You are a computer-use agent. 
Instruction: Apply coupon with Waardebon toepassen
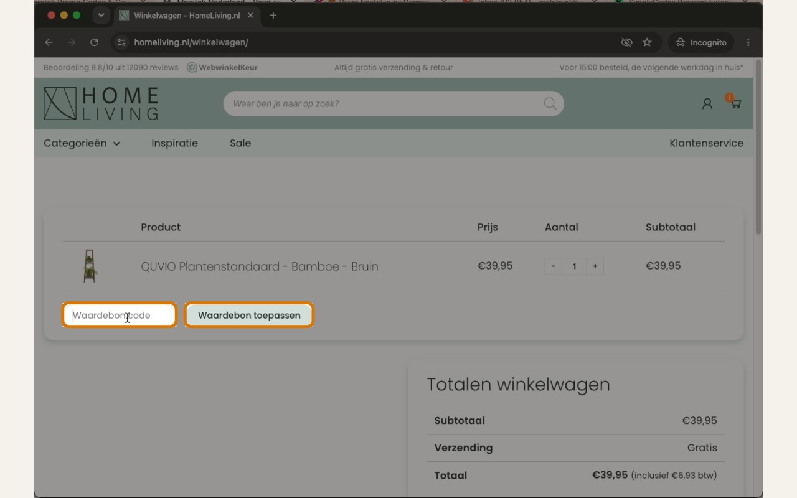pyautogui.click(x=249, y=315)
